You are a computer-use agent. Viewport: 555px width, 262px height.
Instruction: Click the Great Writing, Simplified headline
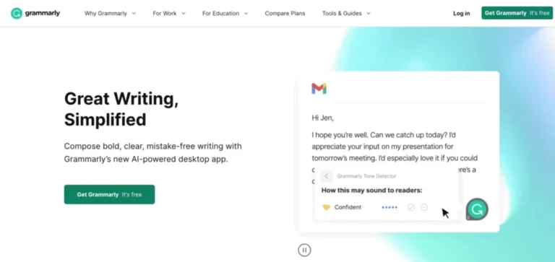point(121,109)
